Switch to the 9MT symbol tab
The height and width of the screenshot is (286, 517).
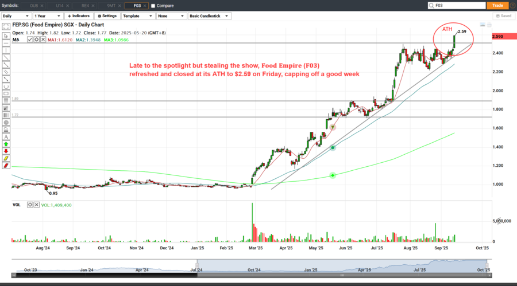111,6
